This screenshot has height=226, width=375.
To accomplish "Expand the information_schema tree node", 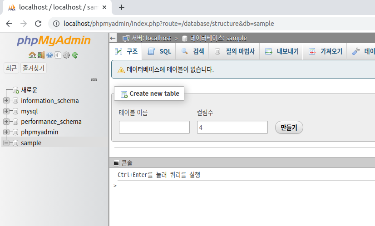I will (x=6, y=100).
